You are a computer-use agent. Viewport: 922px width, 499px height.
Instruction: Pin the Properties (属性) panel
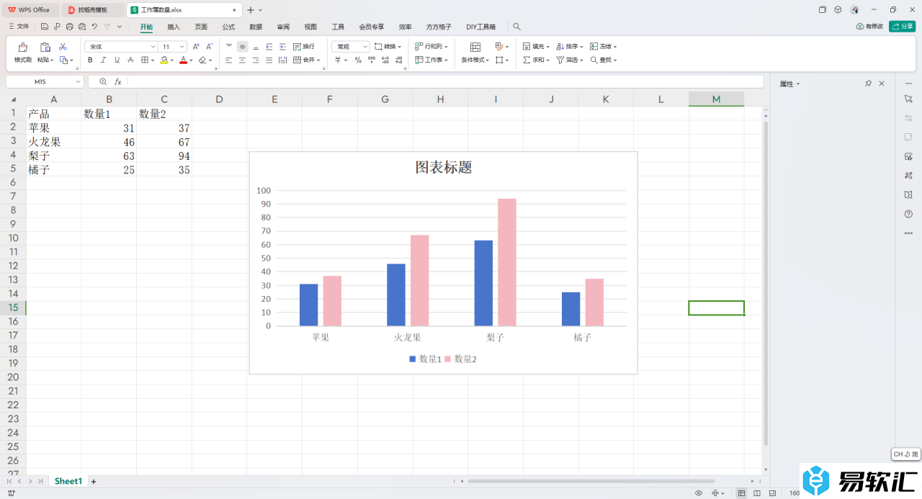click(869, 84)
